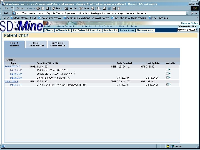Viewport: 200px width, 150px height.
Task: Switch to the Basic Chart Search tab
Action: click(36, 44)
